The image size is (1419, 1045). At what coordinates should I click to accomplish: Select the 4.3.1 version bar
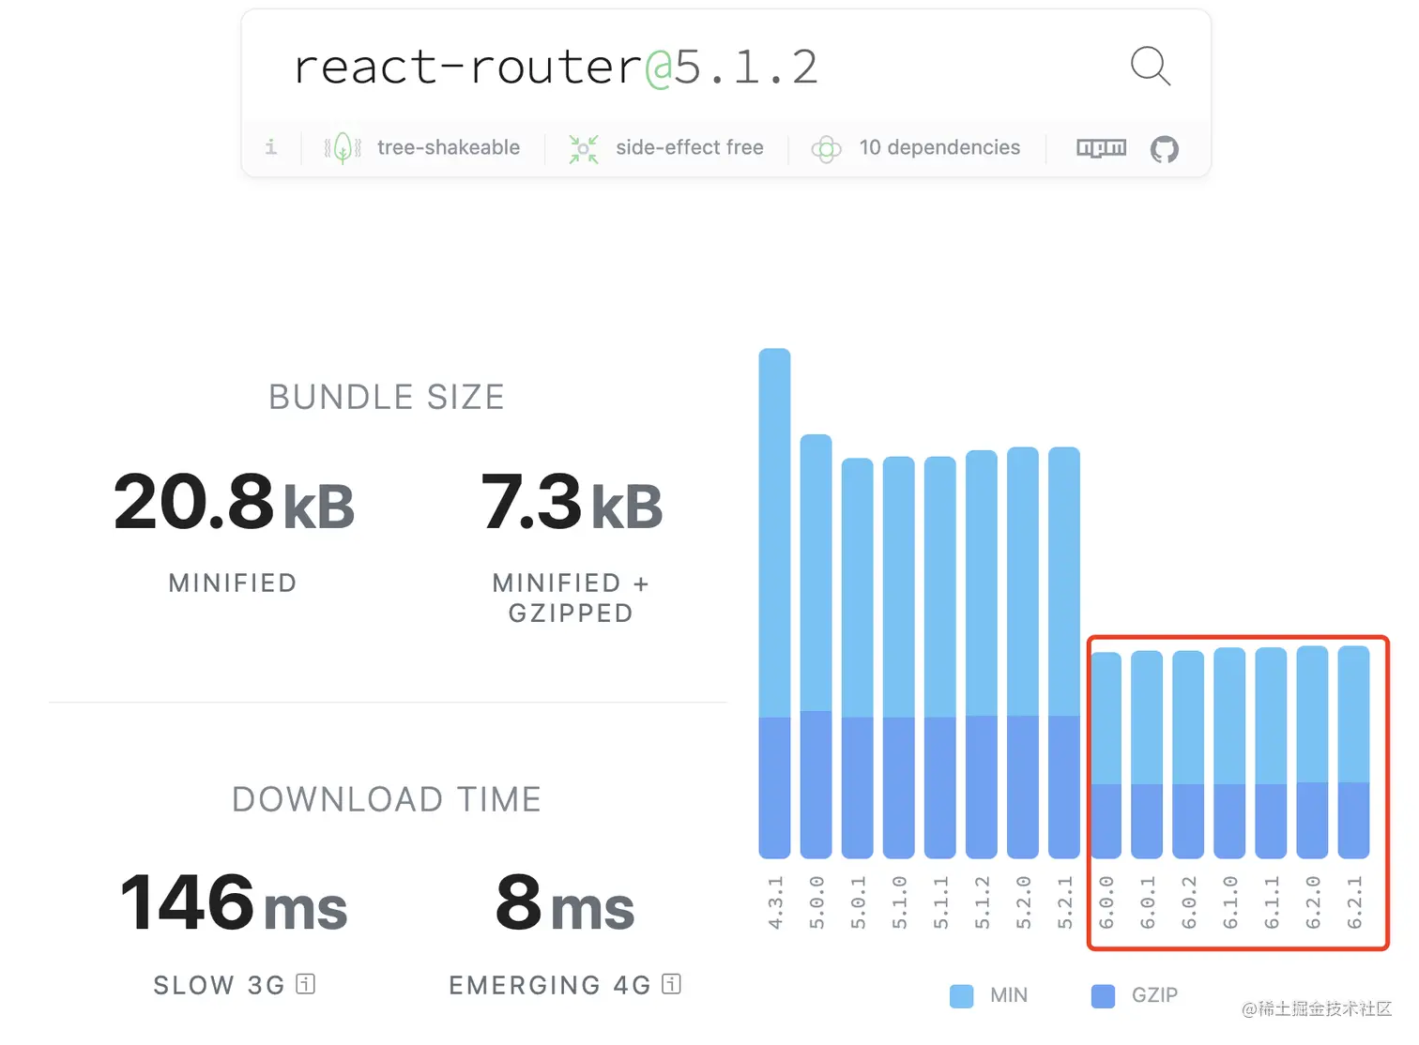(775, 603)
